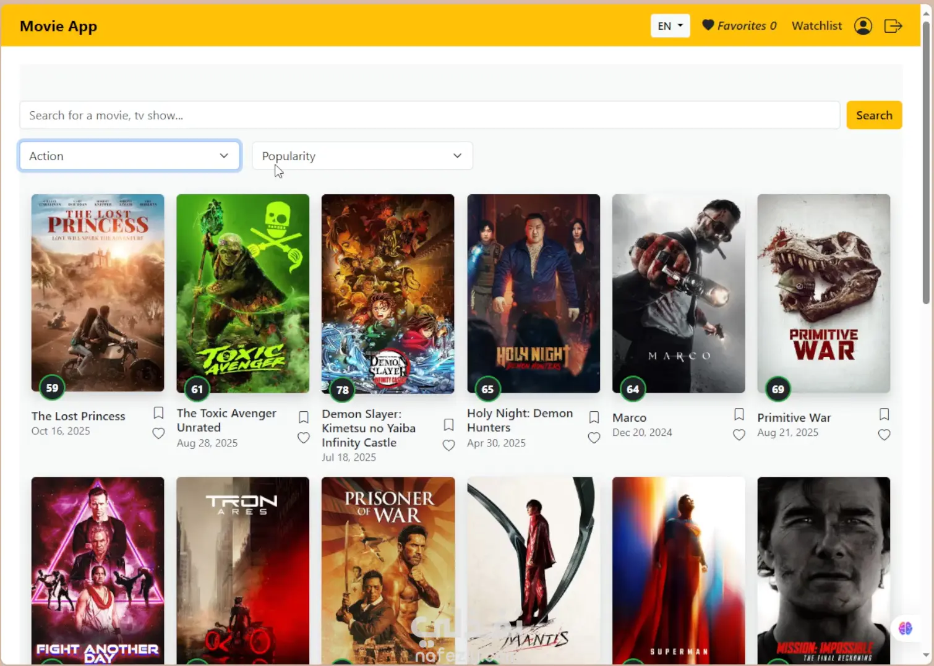This screenshot has width=934, height=666.
Task: Click release date Aug 28, 2025
Action: [x=207, y=443]
